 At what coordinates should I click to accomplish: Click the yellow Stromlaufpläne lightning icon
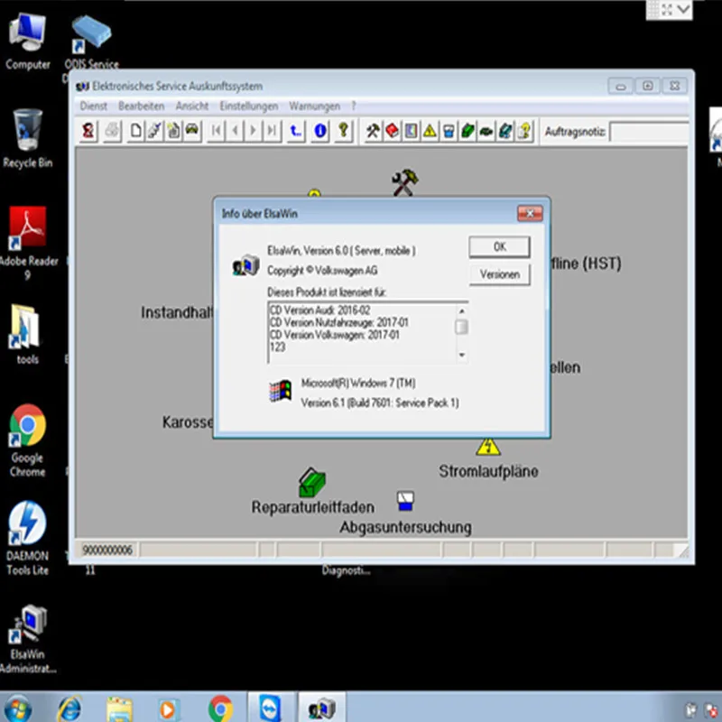(488, 447)
